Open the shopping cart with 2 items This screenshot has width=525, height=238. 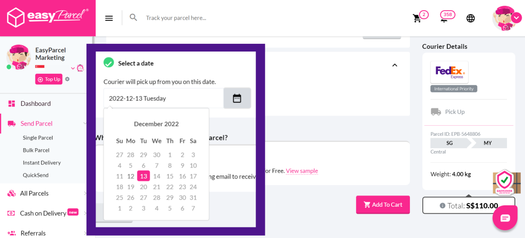[x=417, y=18]
